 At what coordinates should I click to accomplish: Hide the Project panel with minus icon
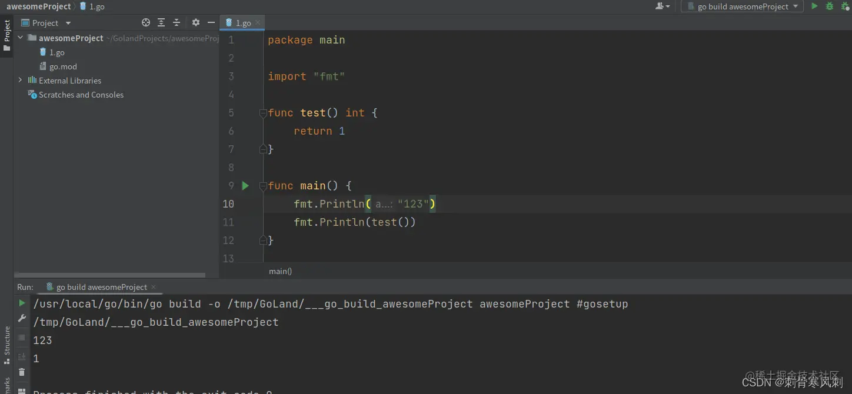(x=211, y=22)
